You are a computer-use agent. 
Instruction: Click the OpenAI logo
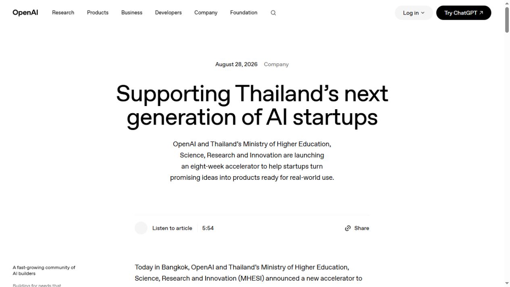[x=25, y=12]
